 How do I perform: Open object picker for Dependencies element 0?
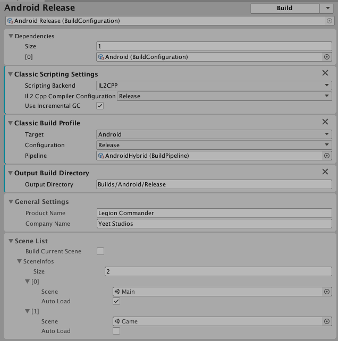[327, 57]
